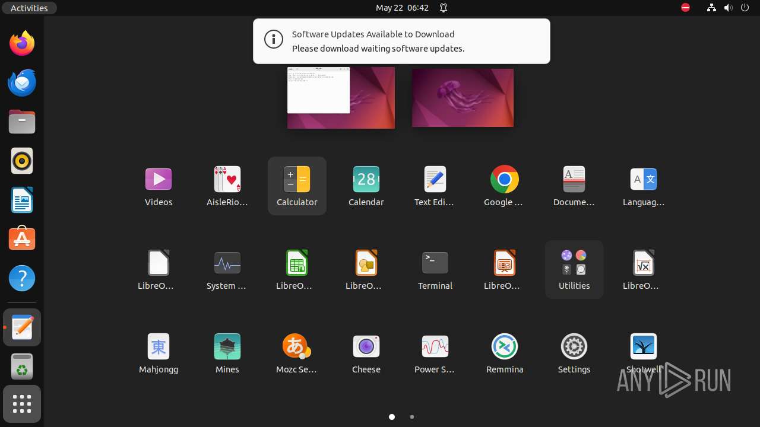The image size is (760, 427).
Task: Open the Files manager in the dock
Action: pos(22,122)
